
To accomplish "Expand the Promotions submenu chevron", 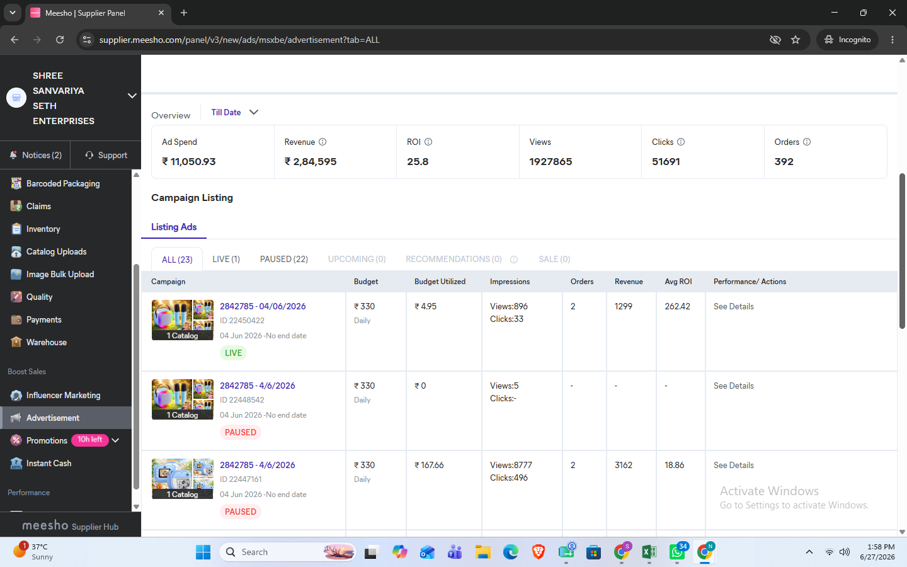I will point(116,440).
